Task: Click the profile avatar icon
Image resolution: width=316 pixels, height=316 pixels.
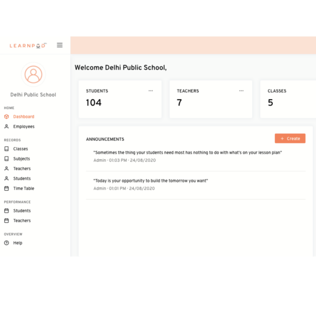Action: point(34,74)
